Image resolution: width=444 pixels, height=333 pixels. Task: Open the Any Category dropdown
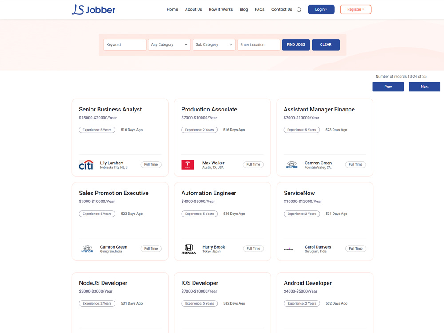click(169, 45)
